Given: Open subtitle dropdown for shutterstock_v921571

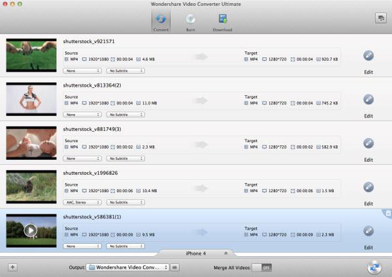Looking at the screenshot, I should 125,71.
